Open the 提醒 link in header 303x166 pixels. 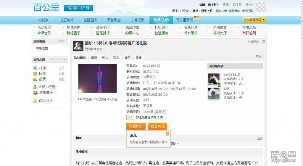click(x=225, y=5)
